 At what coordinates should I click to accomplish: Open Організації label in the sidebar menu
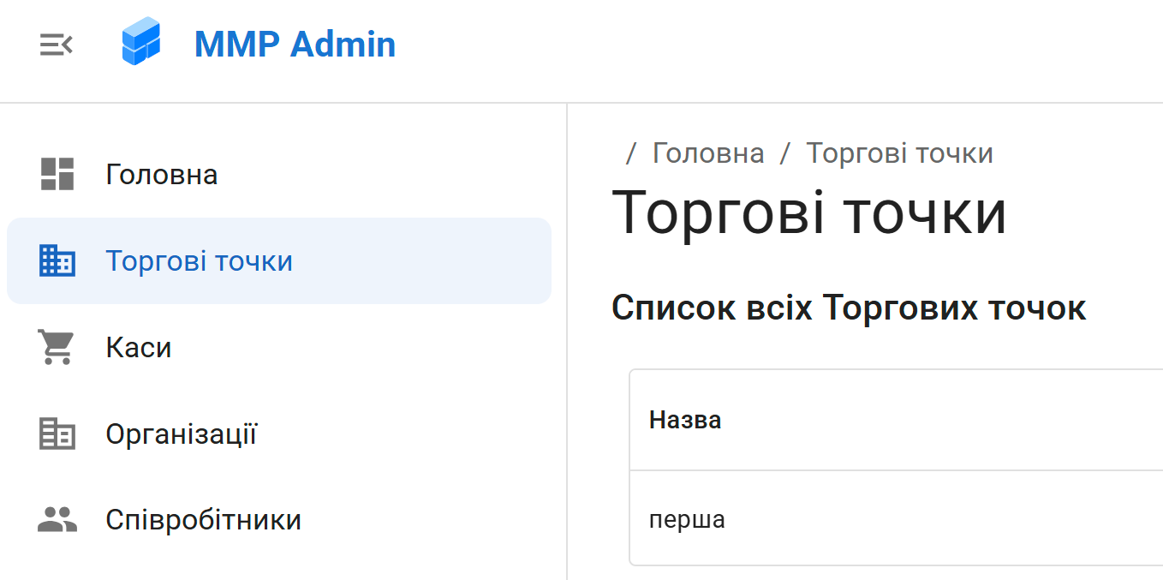181,434
